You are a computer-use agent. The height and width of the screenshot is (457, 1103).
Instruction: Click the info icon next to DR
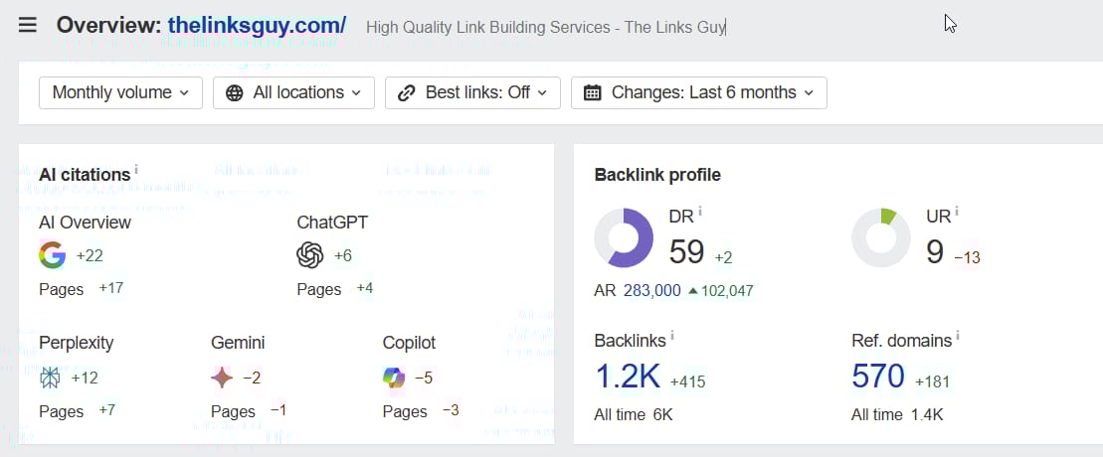(700, 211)
